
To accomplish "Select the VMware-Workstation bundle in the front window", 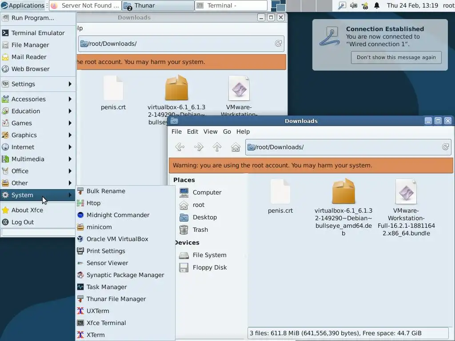I will [x=406, y=207].
